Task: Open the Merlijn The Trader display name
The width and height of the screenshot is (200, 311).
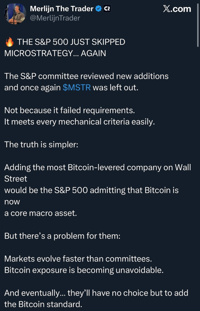Action: coord(62,9)
